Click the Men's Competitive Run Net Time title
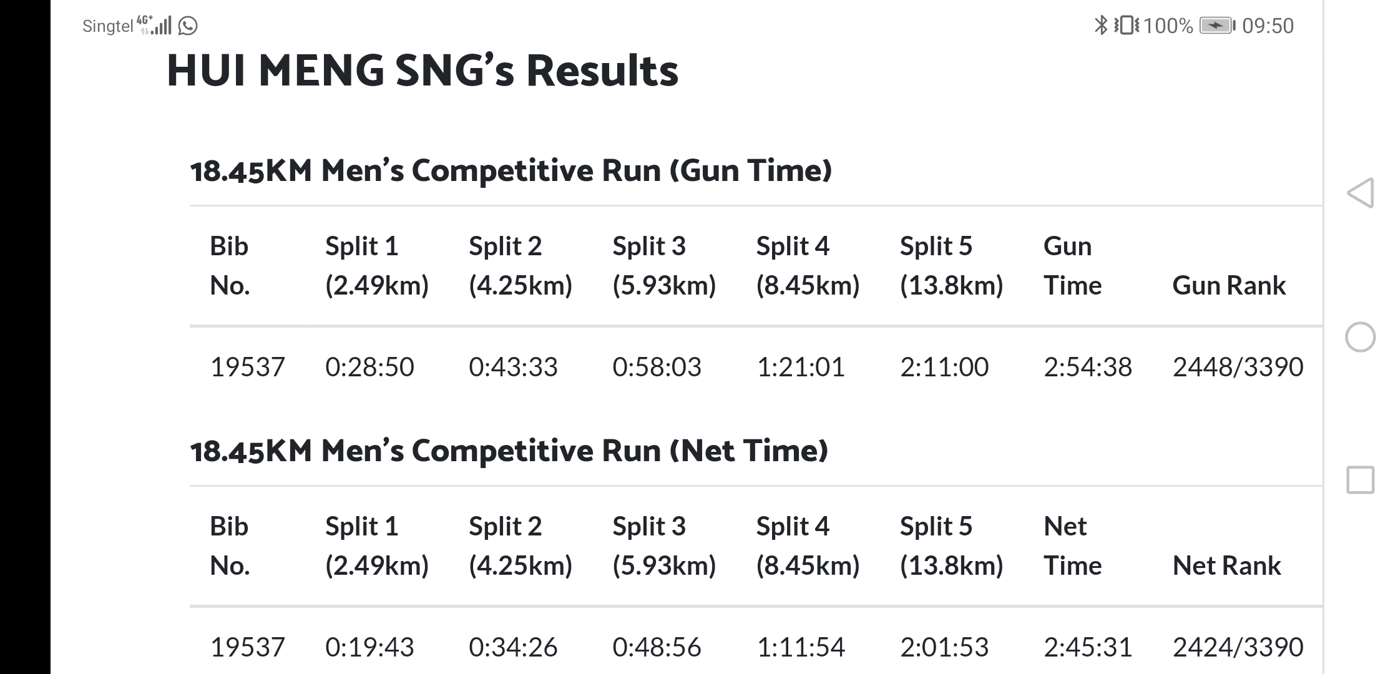This screenshot has height=674, width=1398. pos(509,451)
